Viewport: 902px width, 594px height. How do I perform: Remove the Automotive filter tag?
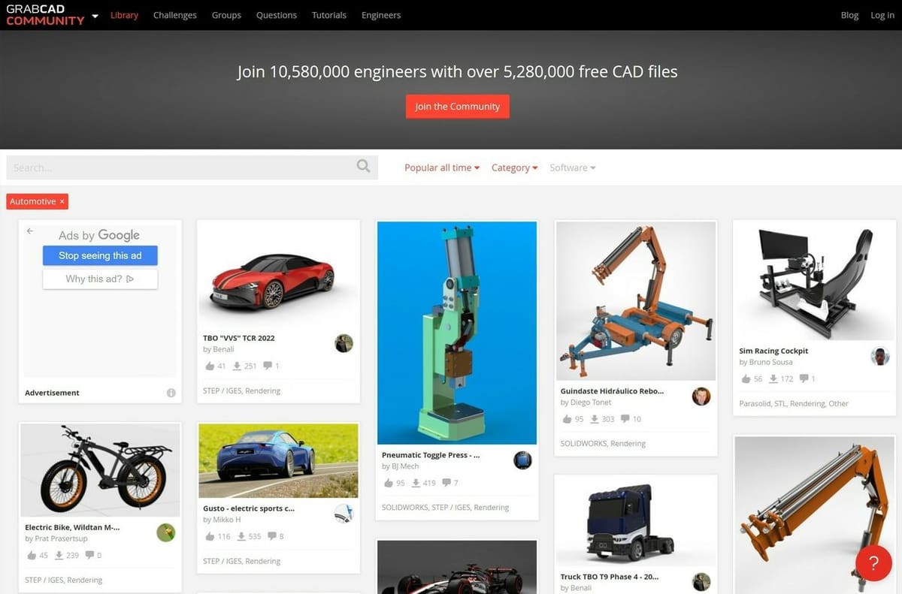pyautogui.click(x=62, y=201)
